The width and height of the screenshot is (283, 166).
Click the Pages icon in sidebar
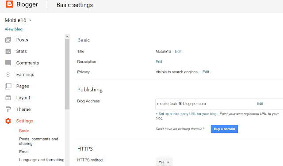coord(8,86)
